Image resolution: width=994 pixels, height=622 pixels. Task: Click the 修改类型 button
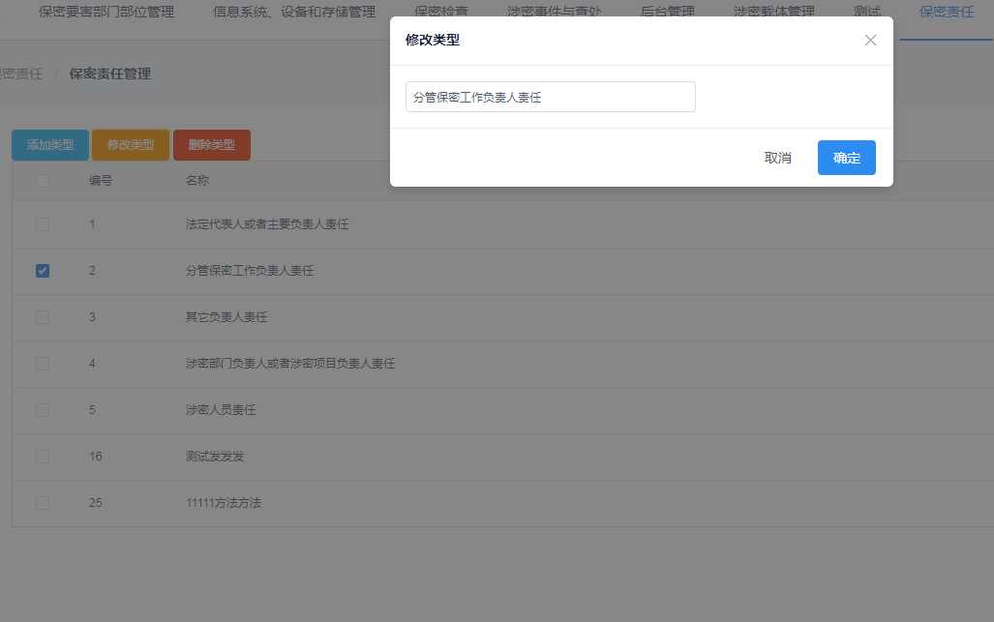point(130,144)
